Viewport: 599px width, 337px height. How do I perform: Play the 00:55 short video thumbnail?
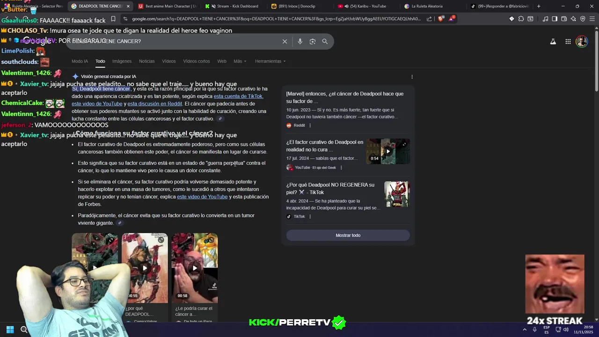point(145,268)
